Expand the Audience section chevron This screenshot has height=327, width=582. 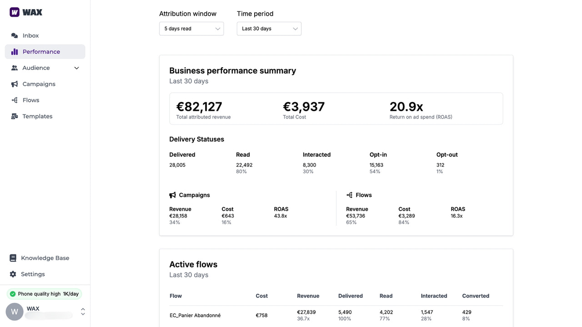click(76, 68)
